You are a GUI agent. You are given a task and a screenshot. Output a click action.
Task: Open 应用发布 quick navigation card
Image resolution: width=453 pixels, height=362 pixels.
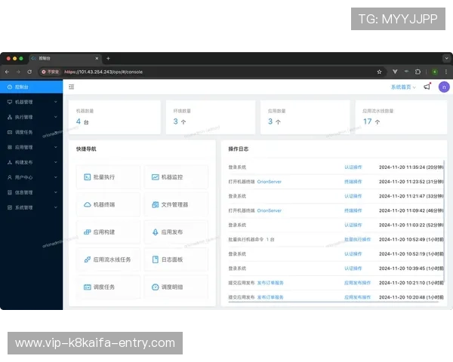176,232
